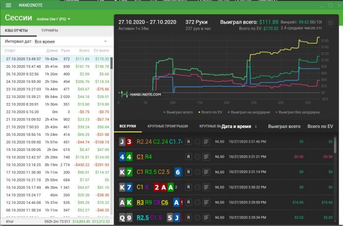Image resolution: width=343 pixels, height=226 pixels.
Task: Open hand history text for 3:31:14 PM hand
Action: click(206, 172)
